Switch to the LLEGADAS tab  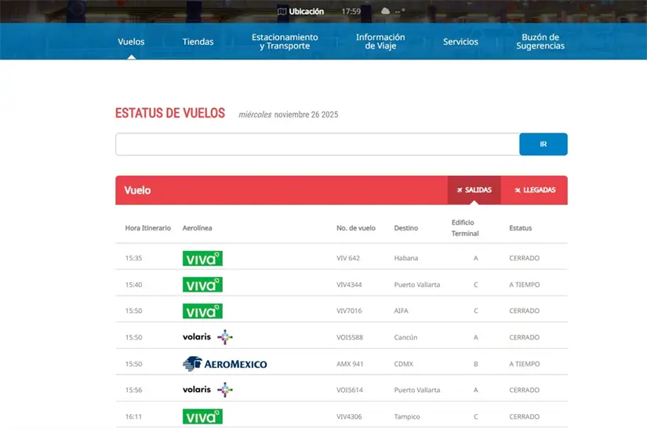click(x=534, y=190)
